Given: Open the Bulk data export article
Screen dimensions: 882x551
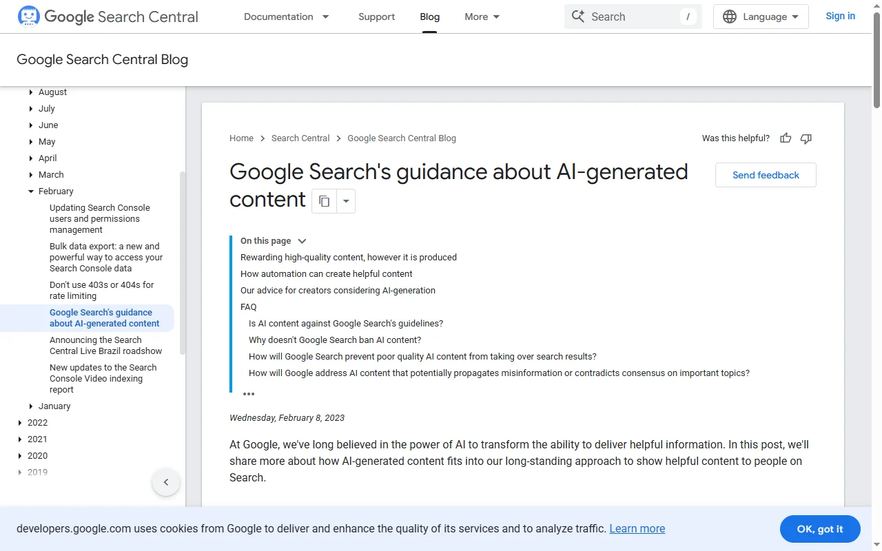Looking at the screenshot, I should (x=106, y=258).
